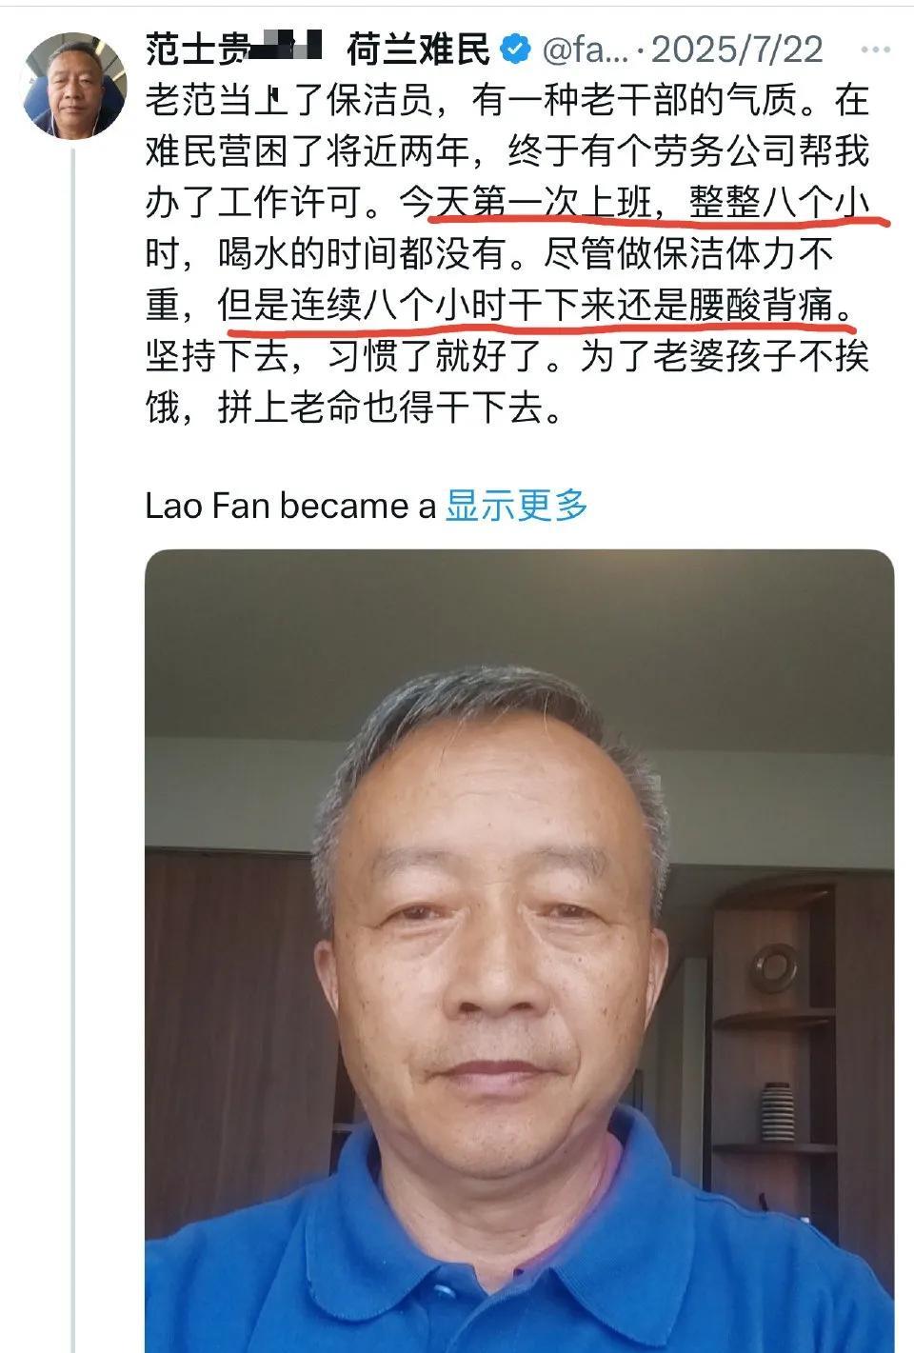Click the line 难民营困了将近两年
The image size is (914, 1353).
coord(308,151)
